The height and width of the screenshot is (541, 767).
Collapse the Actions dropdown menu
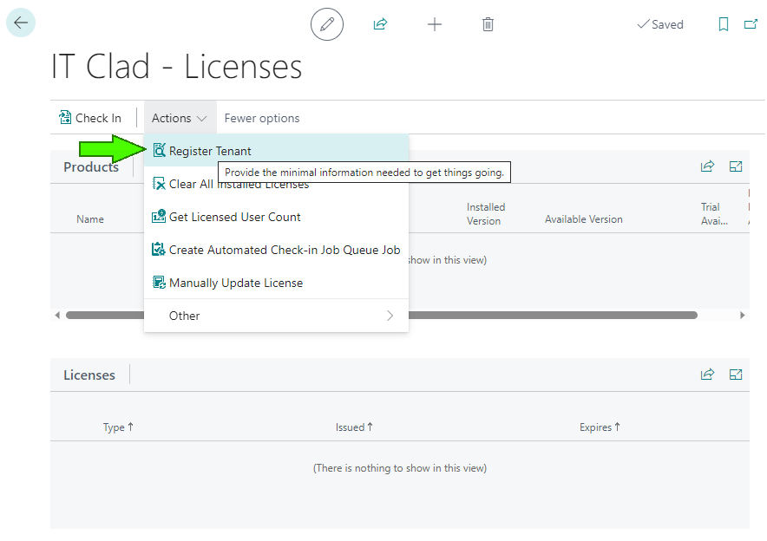click(x=179, y=118)
